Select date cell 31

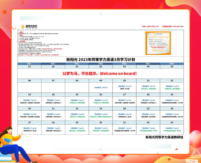[x=124, y=123]
